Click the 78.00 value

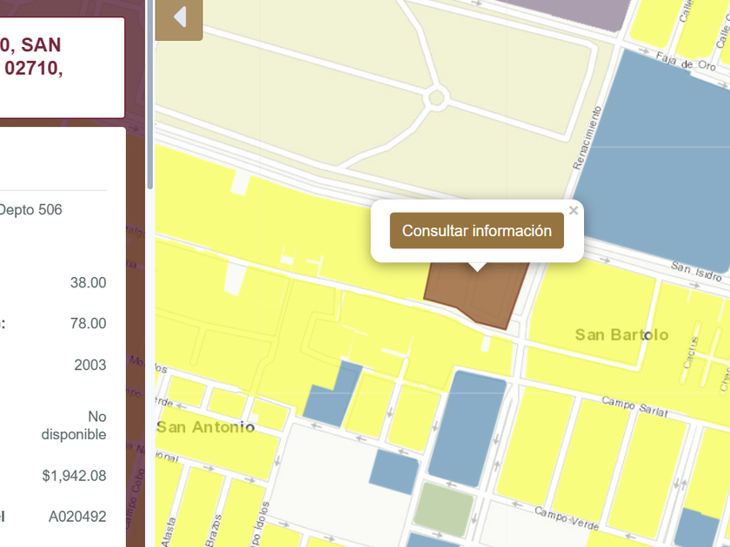[x=88, y=323]
